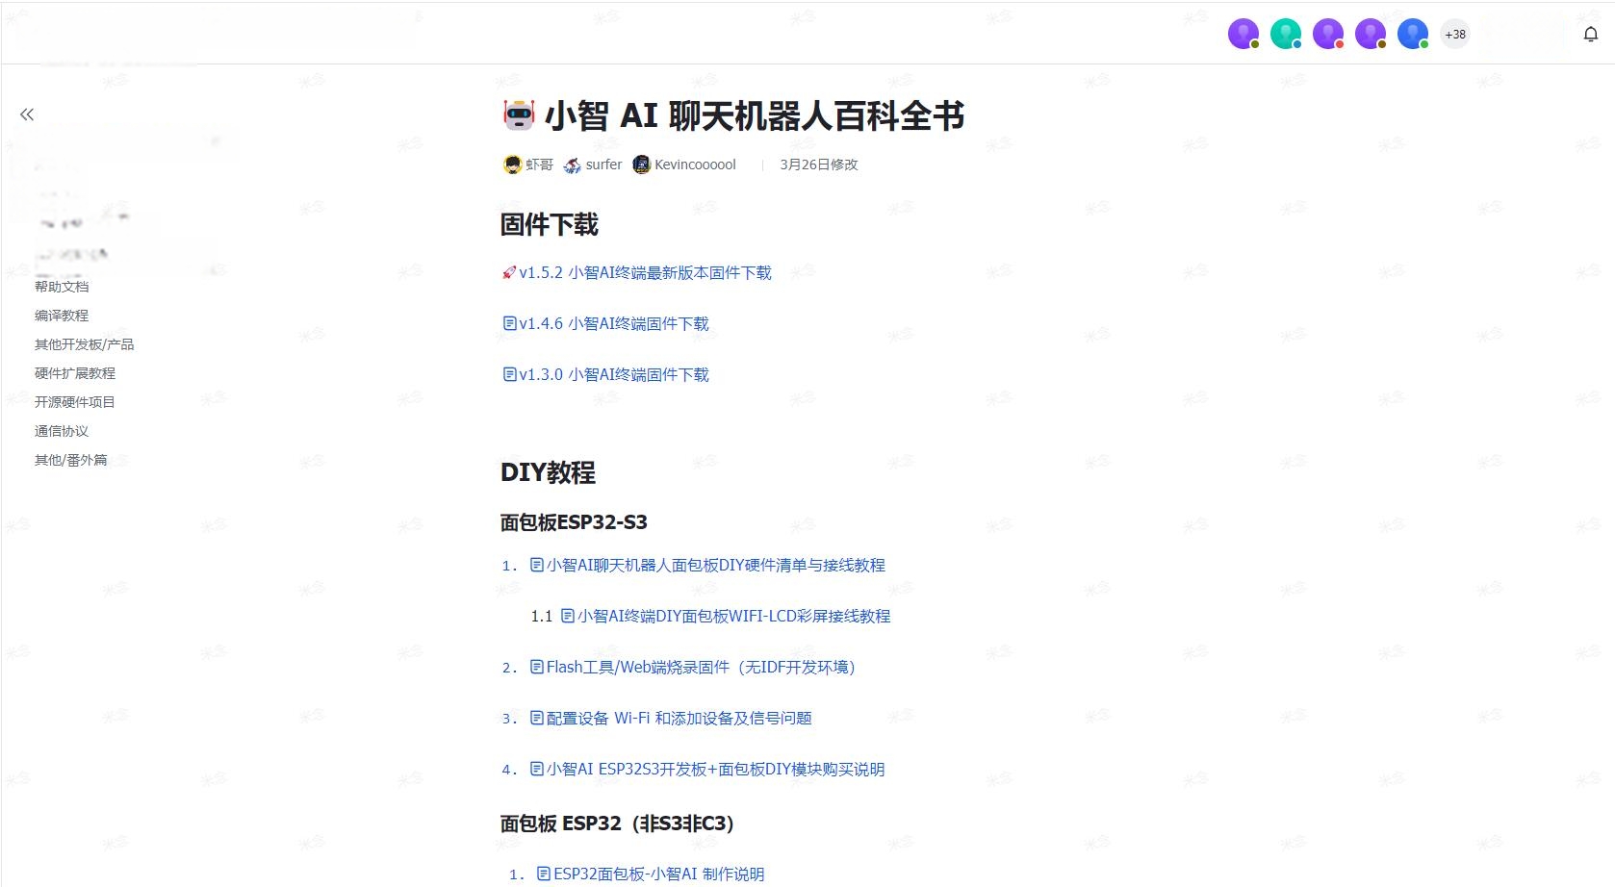Screen dimensions: 1615x887
Task: Select blue avatar with green status dot
Action: point(1413,35)
